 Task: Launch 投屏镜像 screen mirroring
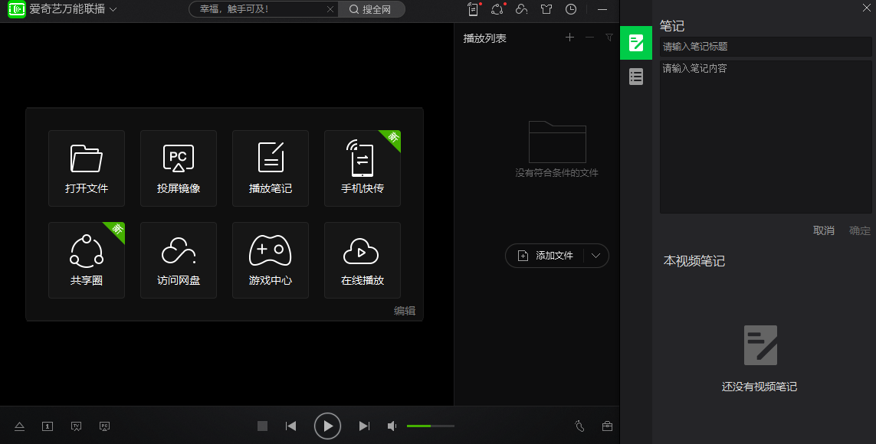(179, 168)
